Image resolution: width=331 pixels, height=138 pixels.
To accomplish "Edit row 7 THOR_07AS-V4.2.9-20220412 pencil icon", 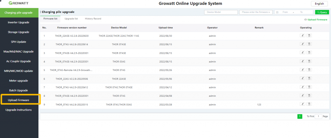I will coord(303,87).
